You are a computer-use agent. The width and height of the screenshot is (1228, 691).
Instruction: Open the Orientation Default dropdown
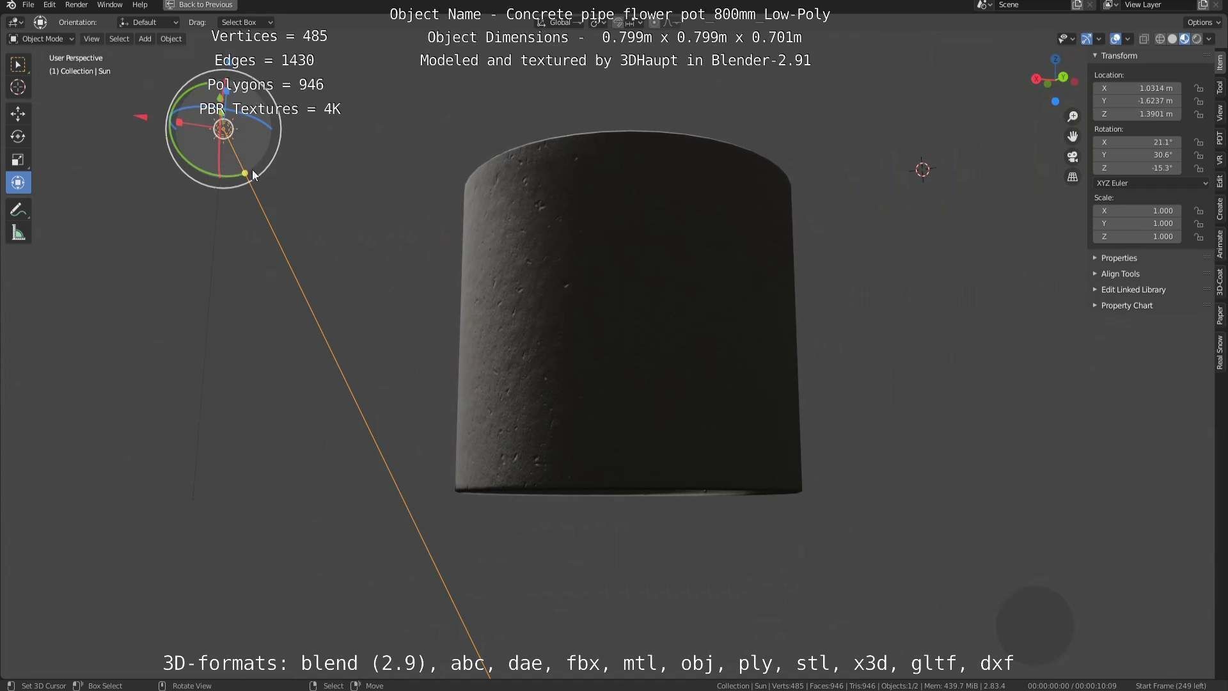pyautogui.click(x=148, y=22)
